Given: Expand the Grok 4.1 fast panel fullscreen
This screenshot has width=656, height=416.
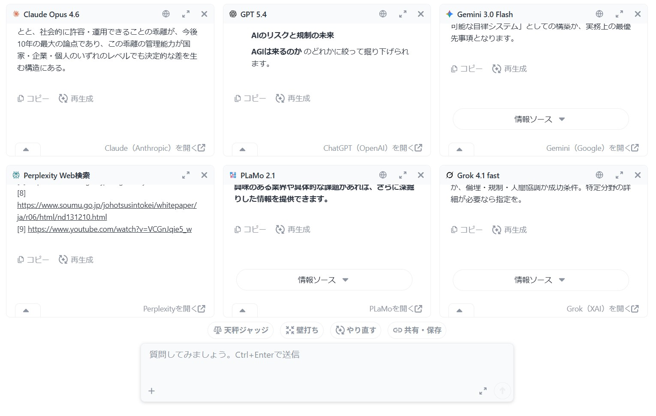Looking at the screenshot, I should 619,175.
